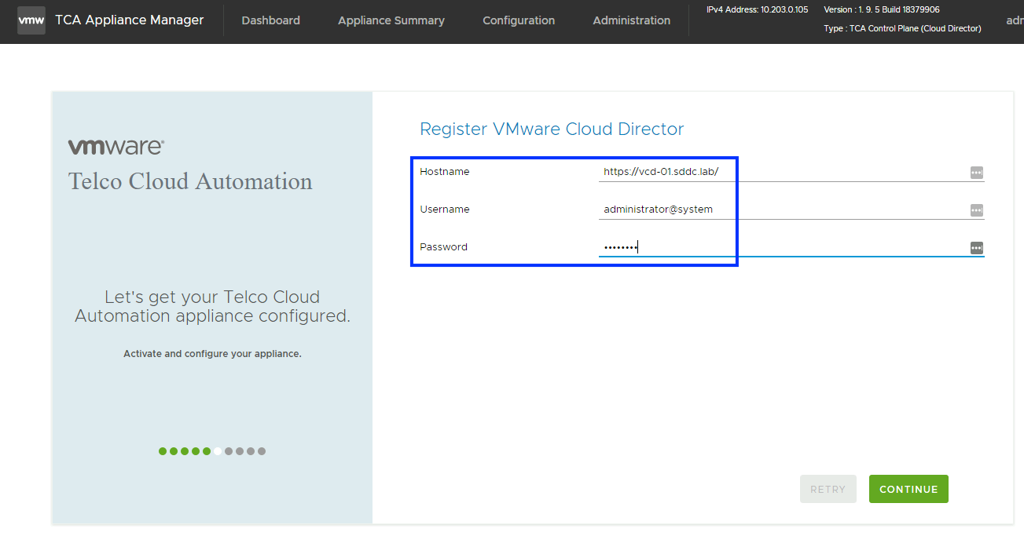Expand the Administration menu

click(631, 20)
